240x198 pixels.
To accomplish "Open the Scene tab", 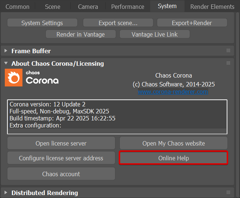I will (x=53, y=7).
